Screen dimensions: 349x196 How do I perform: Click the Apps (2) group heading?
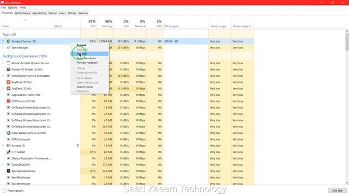click(9, 34)
